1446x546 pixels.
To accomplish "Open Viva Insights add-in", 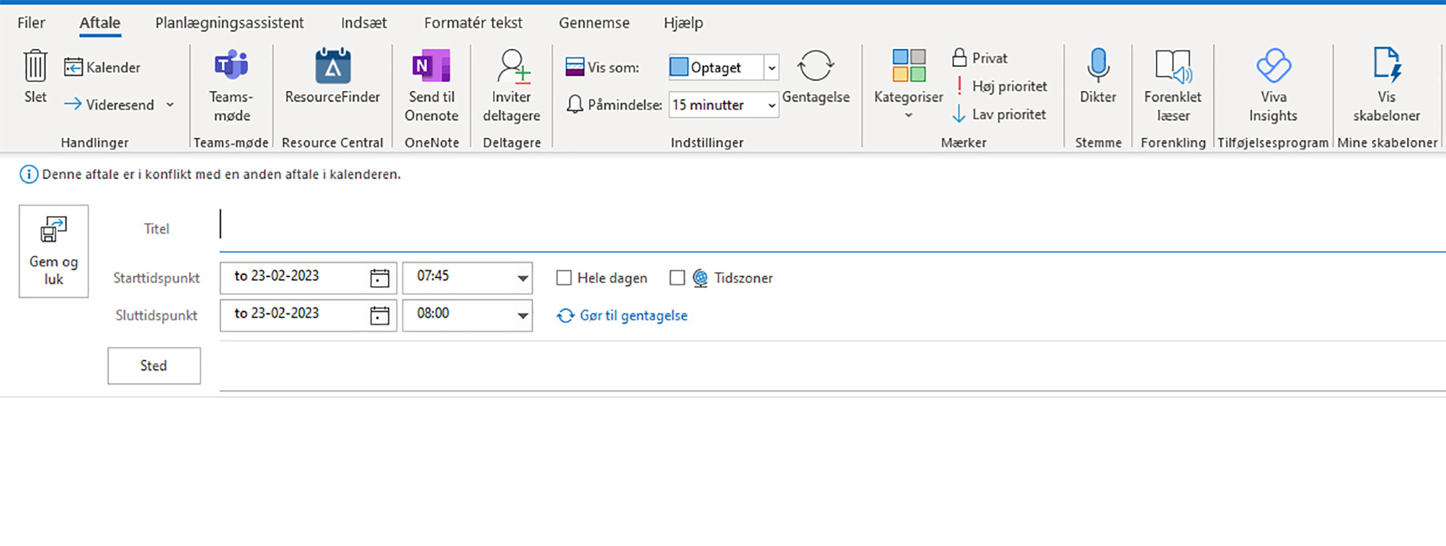I will coord(1273,66).
